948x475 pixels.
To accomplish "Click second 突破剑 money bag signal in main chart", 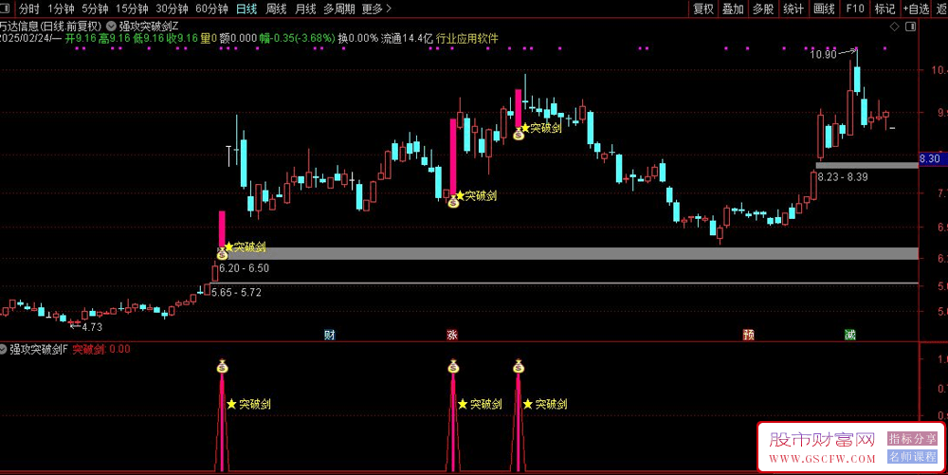I will click(x=453, y=202).
